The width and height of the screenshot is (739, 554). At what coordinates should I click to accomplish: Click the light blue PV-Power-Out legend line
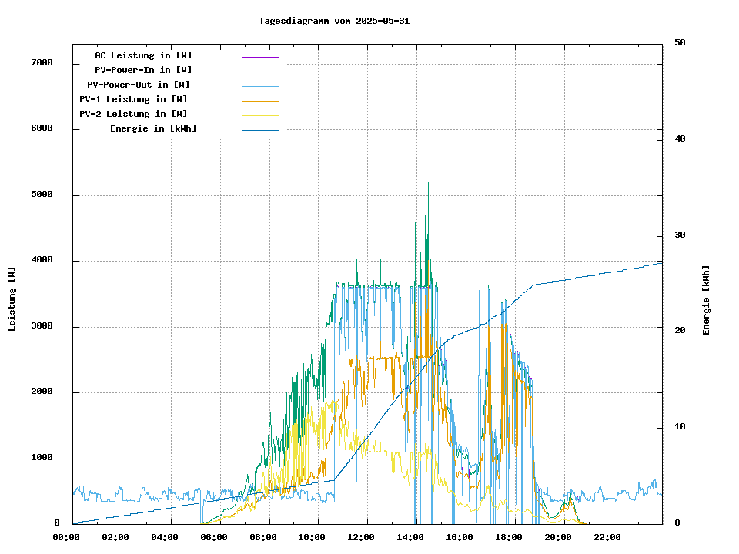259,85
